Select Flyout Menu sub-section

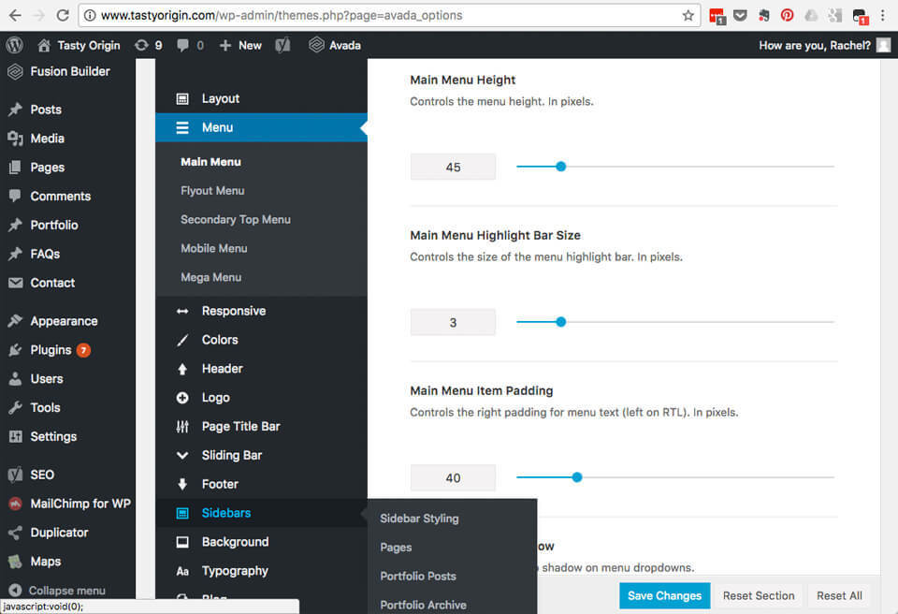tap(212, 191)
